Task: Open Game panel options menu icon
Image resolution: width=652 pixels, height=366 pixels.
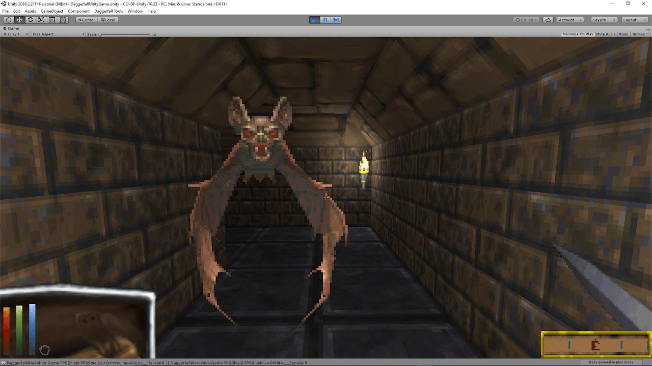Action: pos(647,28)
